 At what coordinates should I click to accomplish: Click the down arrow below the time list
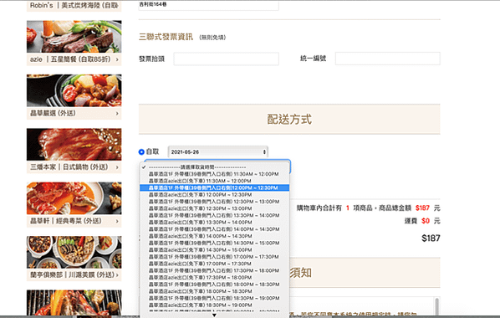tap(214, 315)
